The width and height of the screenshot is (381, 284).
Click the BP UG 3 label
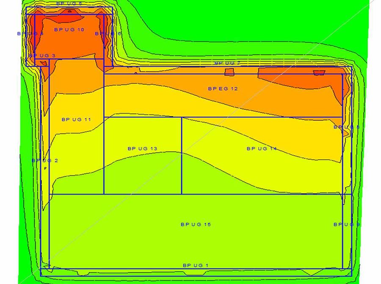[x=42, y=56]
